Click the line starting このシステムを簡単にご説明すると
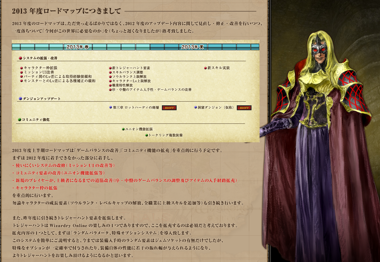The width and height of the screenshot is (380, 262). pos(118,240)
